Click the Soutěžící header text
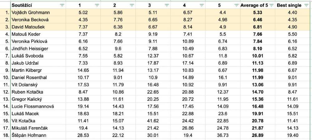 (22, 5)
